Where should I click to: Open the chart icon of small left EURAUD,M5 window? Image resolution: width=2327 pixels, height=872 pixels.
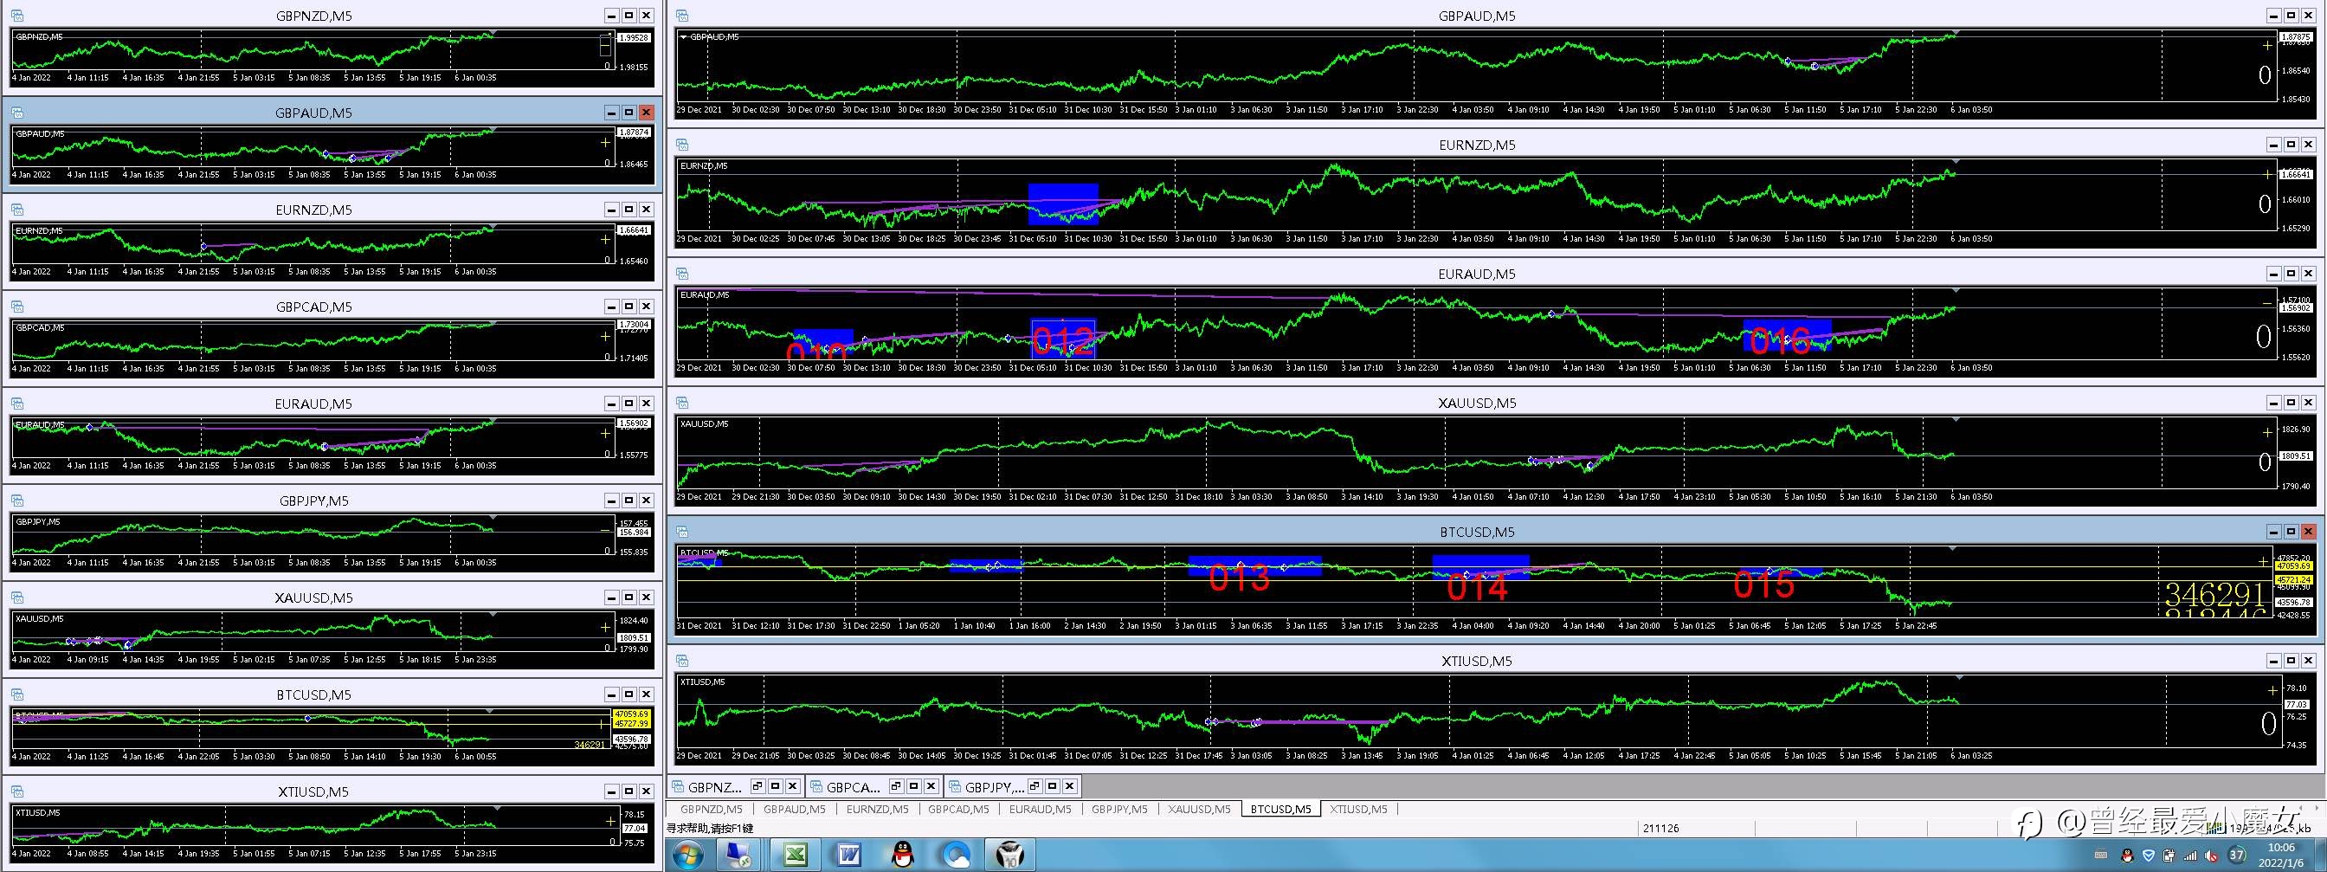point(18,403)
